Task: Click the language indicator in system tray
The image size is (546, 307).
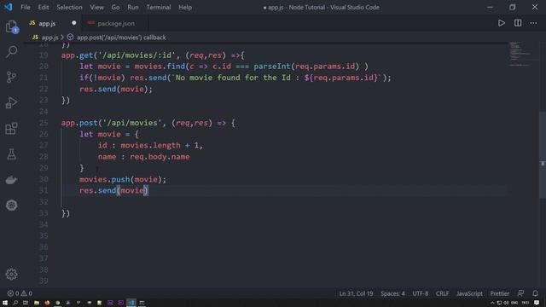Action: (x=514, y=303)
